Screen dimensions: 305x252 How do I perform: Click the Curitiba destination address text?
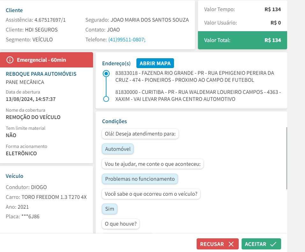point(198,95)
